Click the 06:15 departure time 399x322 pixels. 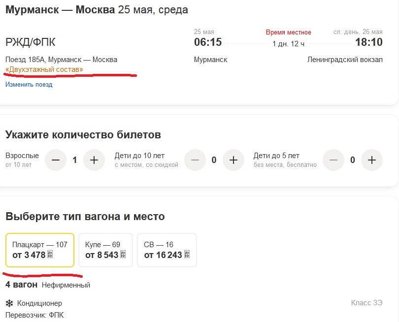pyautogui.click(x=208, y=42)
